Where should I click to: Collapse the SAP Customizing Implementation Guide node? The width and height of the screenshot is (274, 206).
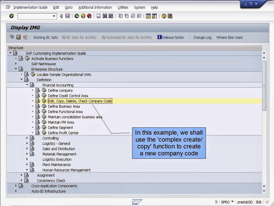coord(10,53)
